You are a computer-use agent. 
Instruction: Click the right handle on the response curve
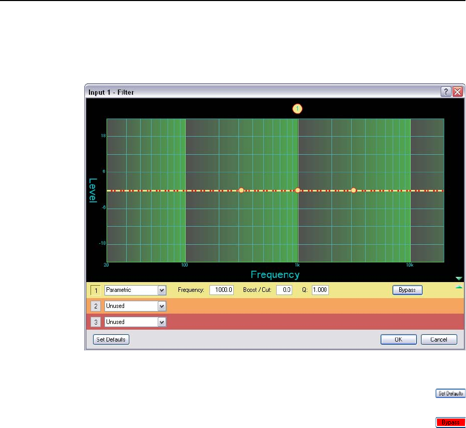click(354, 190)
